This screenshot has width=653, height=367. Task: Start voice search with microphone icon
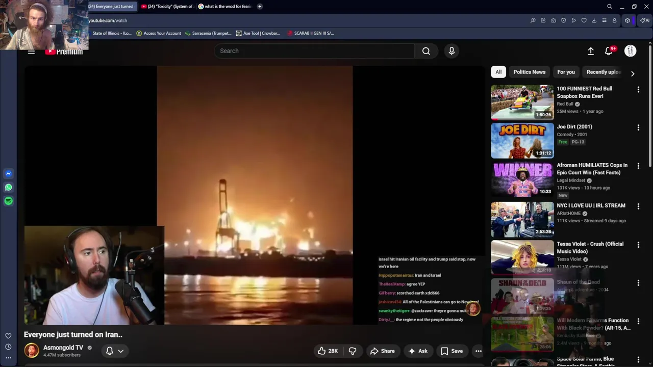[451, 51]
